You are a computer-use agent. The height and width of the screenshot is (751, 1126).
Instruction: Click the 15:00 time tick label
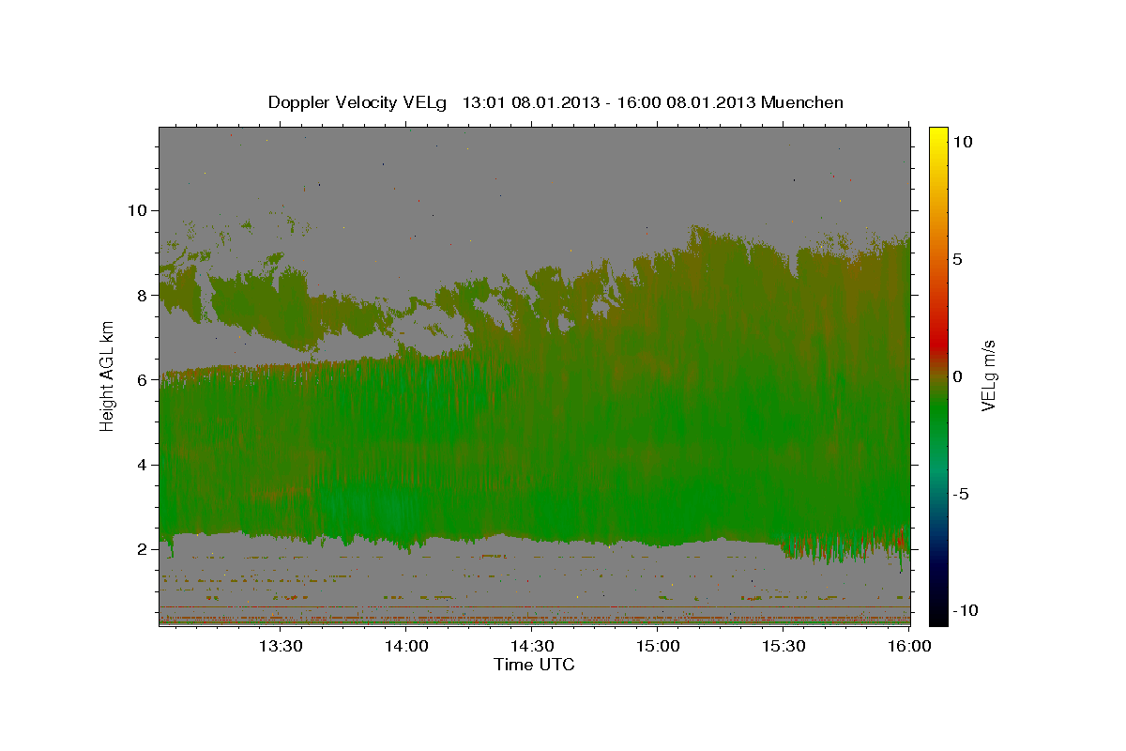coord(658,646)
